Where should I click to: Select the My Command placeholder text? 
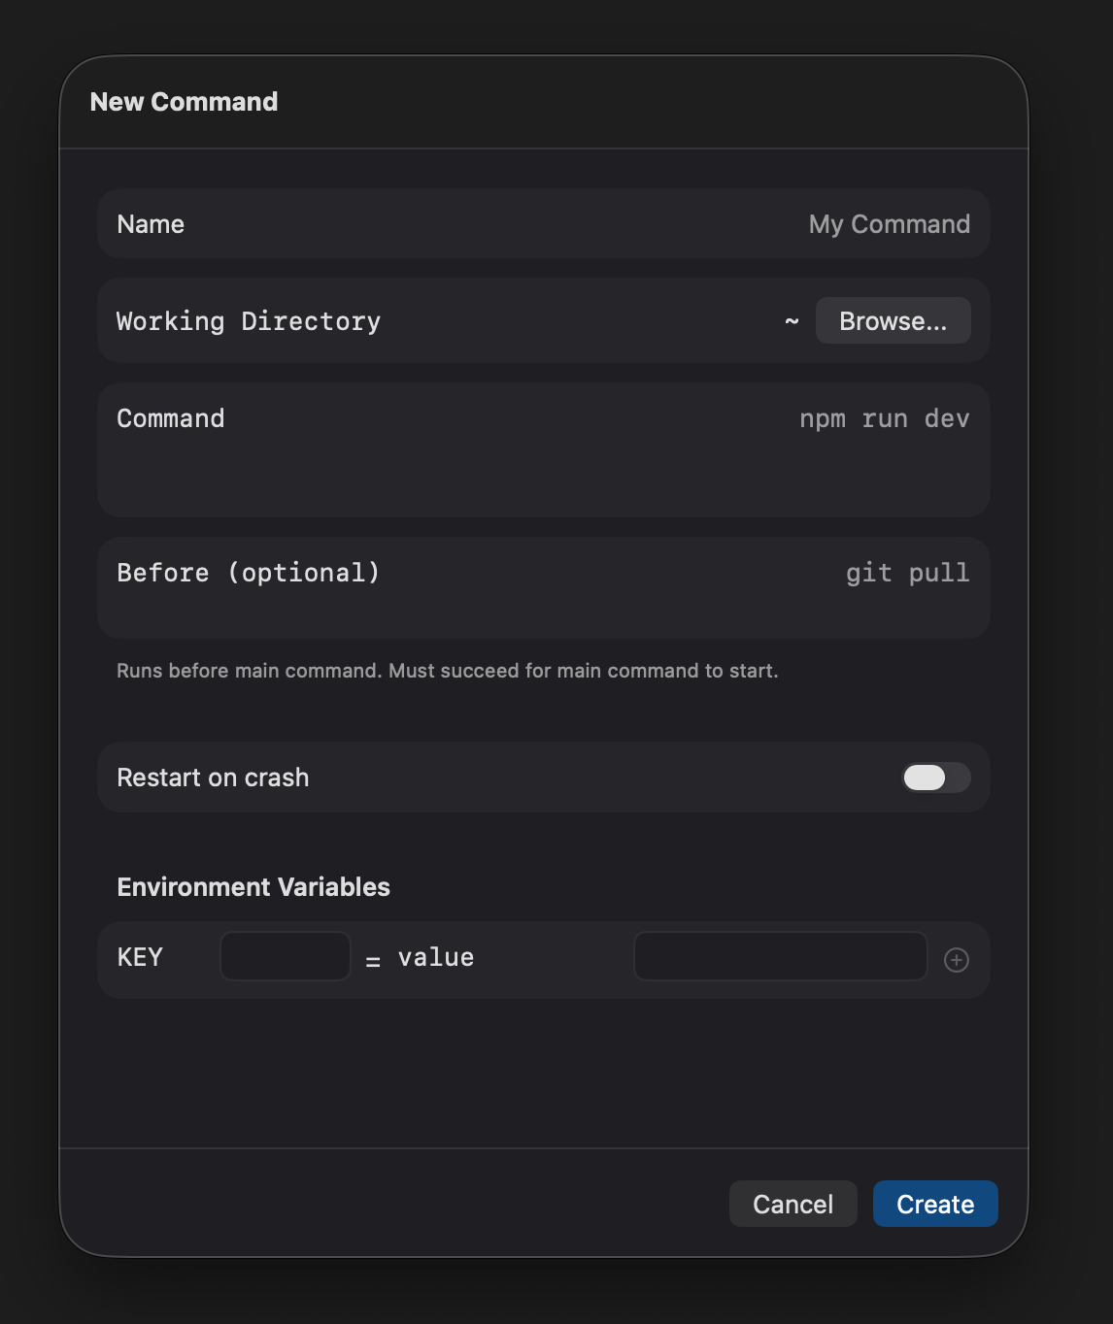[889, 223]
